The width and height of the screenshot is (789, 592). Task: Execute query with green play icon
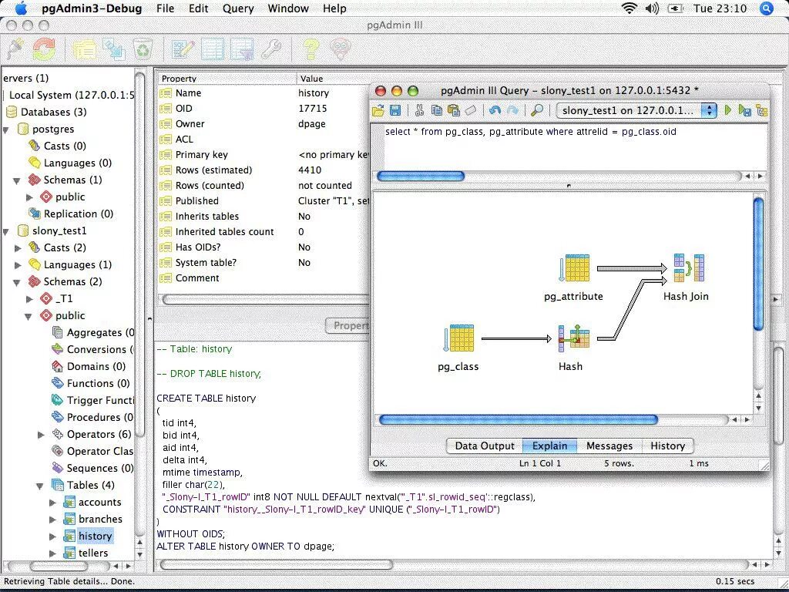(727, 110)
